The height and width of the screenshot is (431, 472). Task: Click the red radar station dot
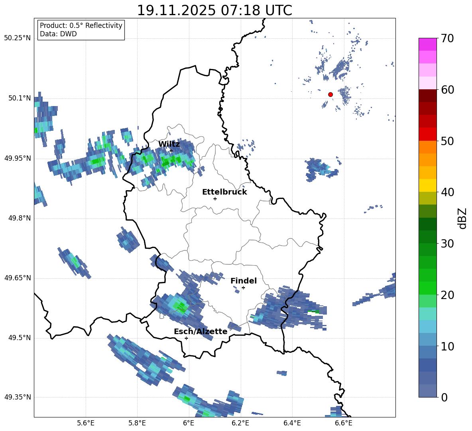point(330,94)
